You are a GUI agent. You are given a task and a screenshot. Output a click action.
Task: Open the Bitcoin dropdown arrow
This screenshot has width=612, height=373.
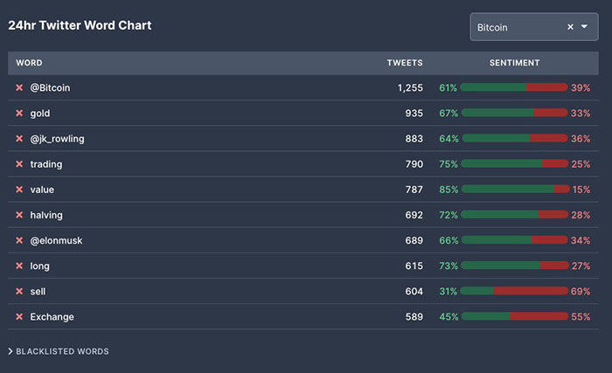tap(584, 27)
